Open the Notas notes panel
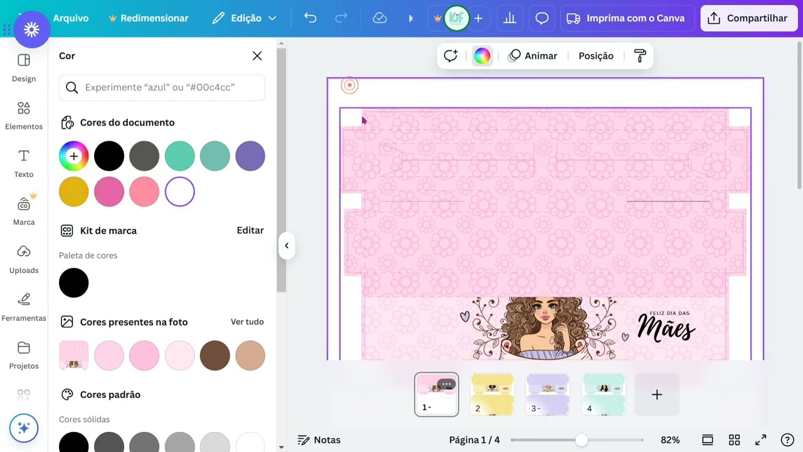This screenshot has width=803, height=452. pos(319,440)
